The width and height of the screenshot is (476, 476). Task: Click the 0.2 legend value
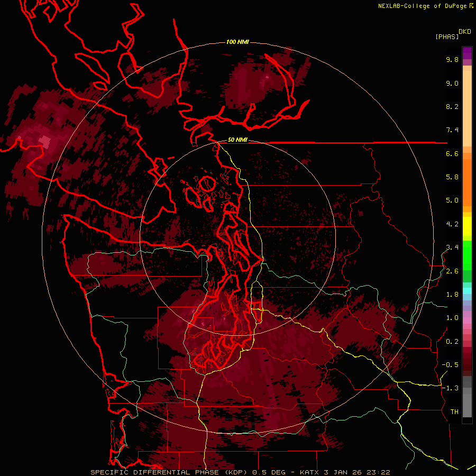point(452,342)
